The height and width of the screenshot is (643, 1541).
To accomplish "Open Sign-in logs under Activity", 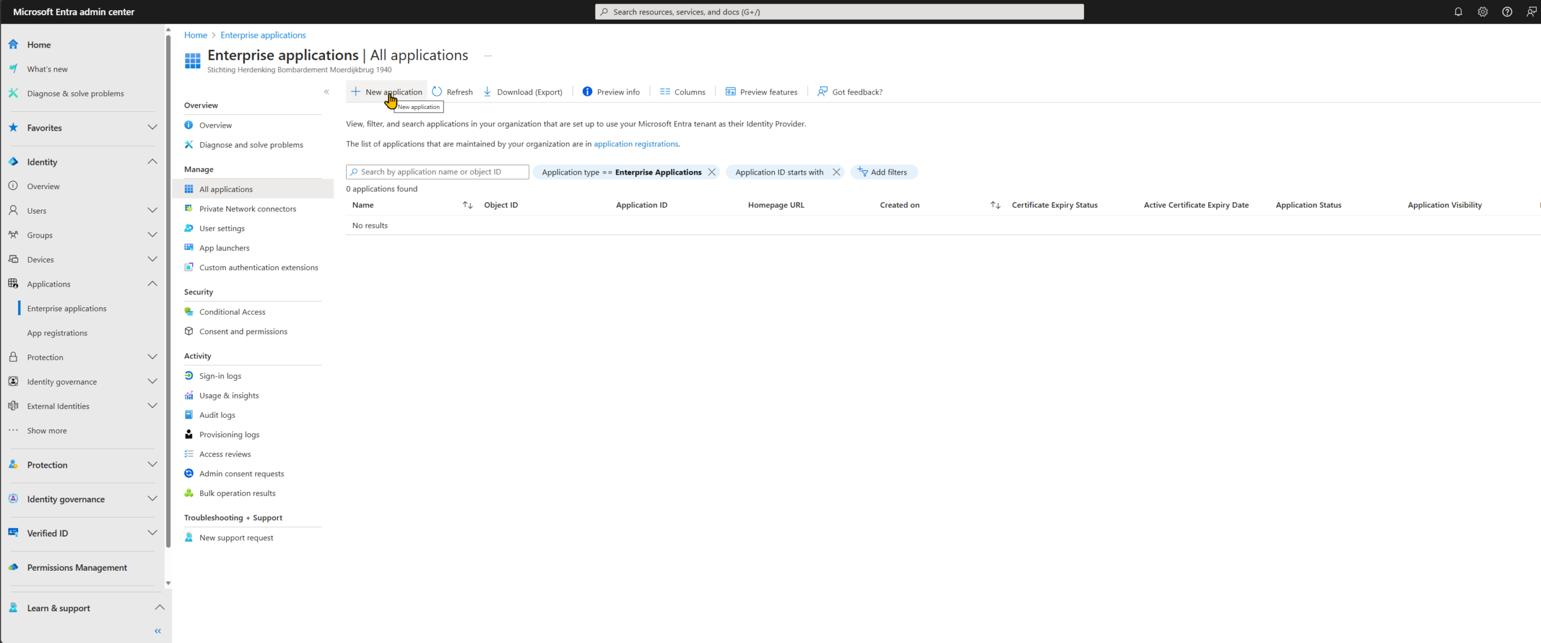I will click(220, 375).
